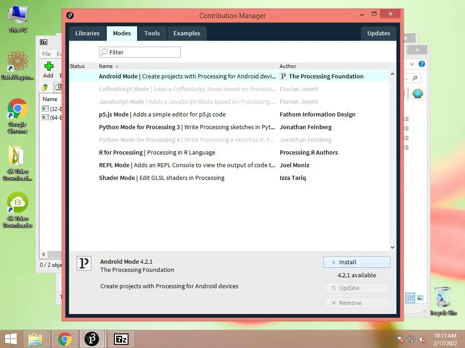The width and height of the screenshot is (465, 348).
Task: Select the (32-B item in 7-Zip list
Action: (x=52, y=109)
